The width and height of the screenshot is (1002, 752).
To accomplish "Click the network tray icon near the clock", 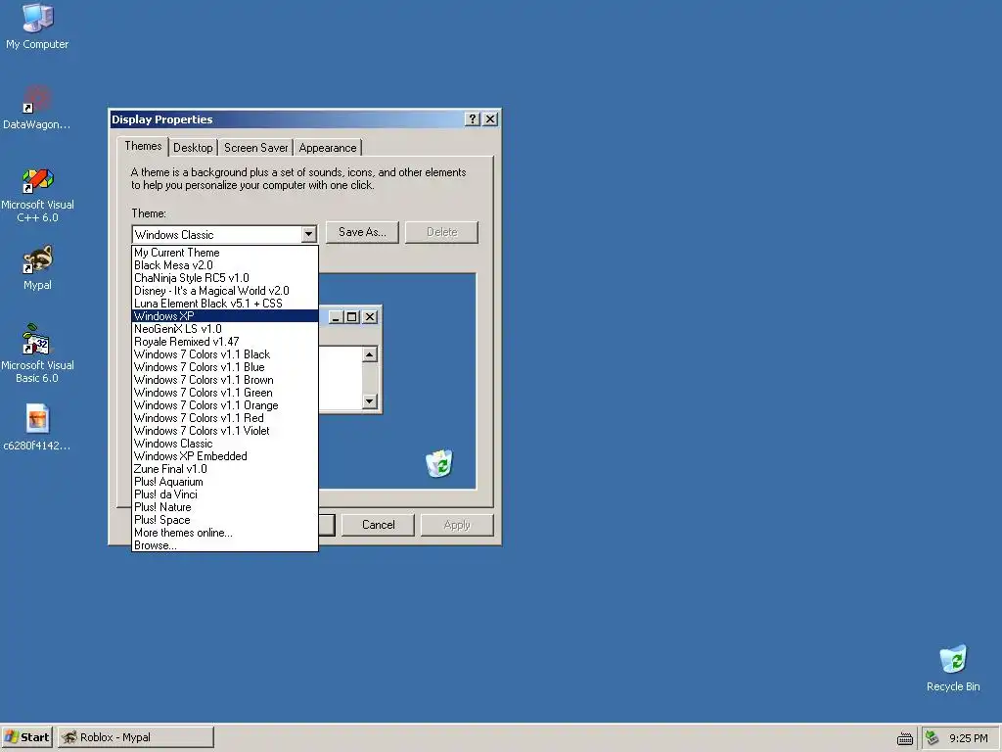I will tap(932, 738).
